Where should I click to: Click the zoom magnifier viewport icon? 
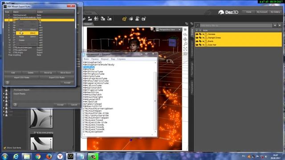pos(185,44)
